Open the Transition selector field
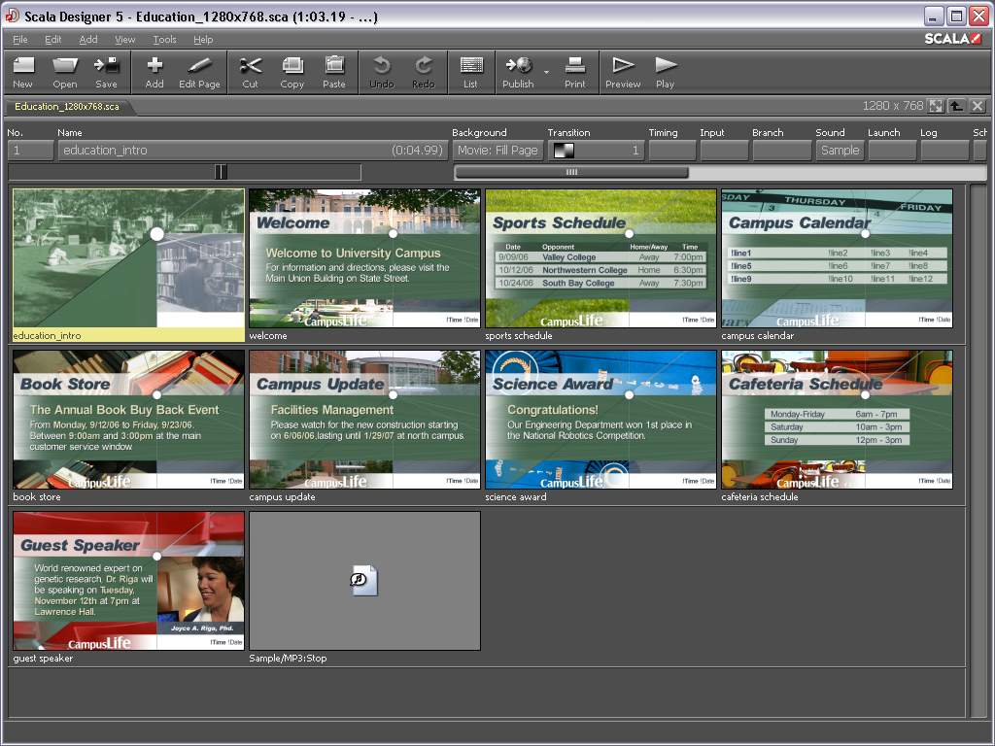This screenshot has width=995, height=746. (x=596, y=151)
